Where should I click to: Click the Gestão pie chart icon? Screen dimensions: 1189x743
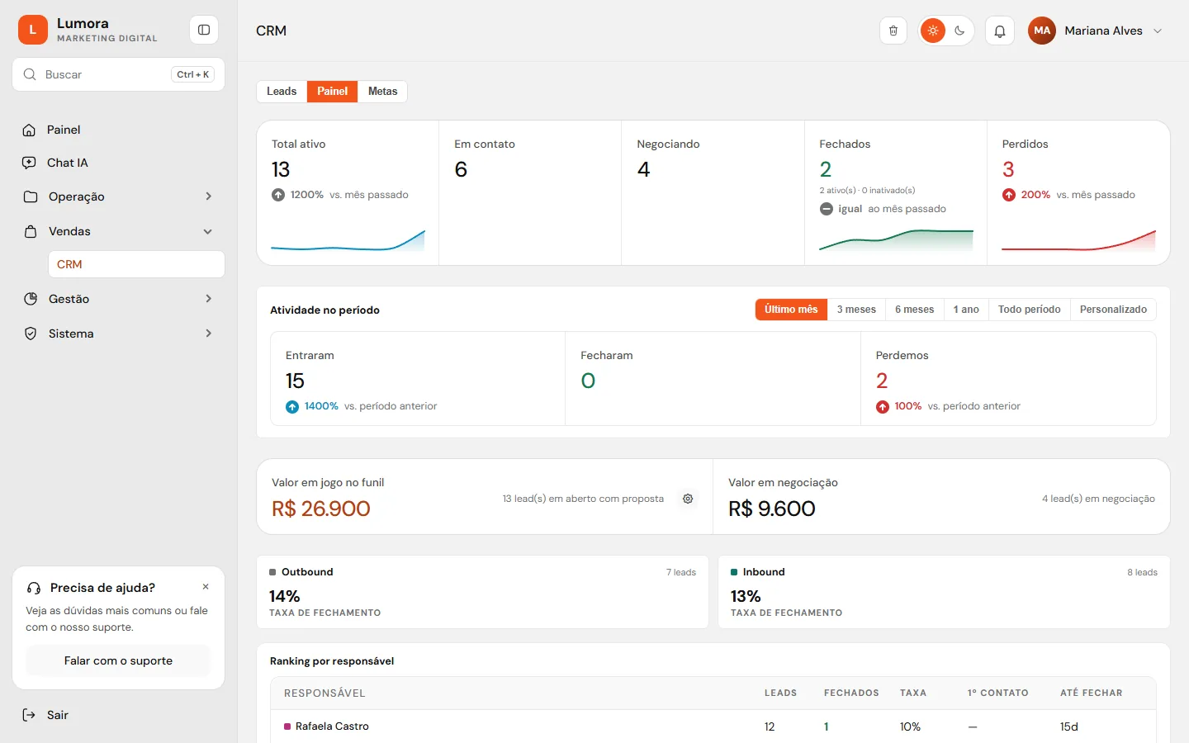(x=31, y=299)
